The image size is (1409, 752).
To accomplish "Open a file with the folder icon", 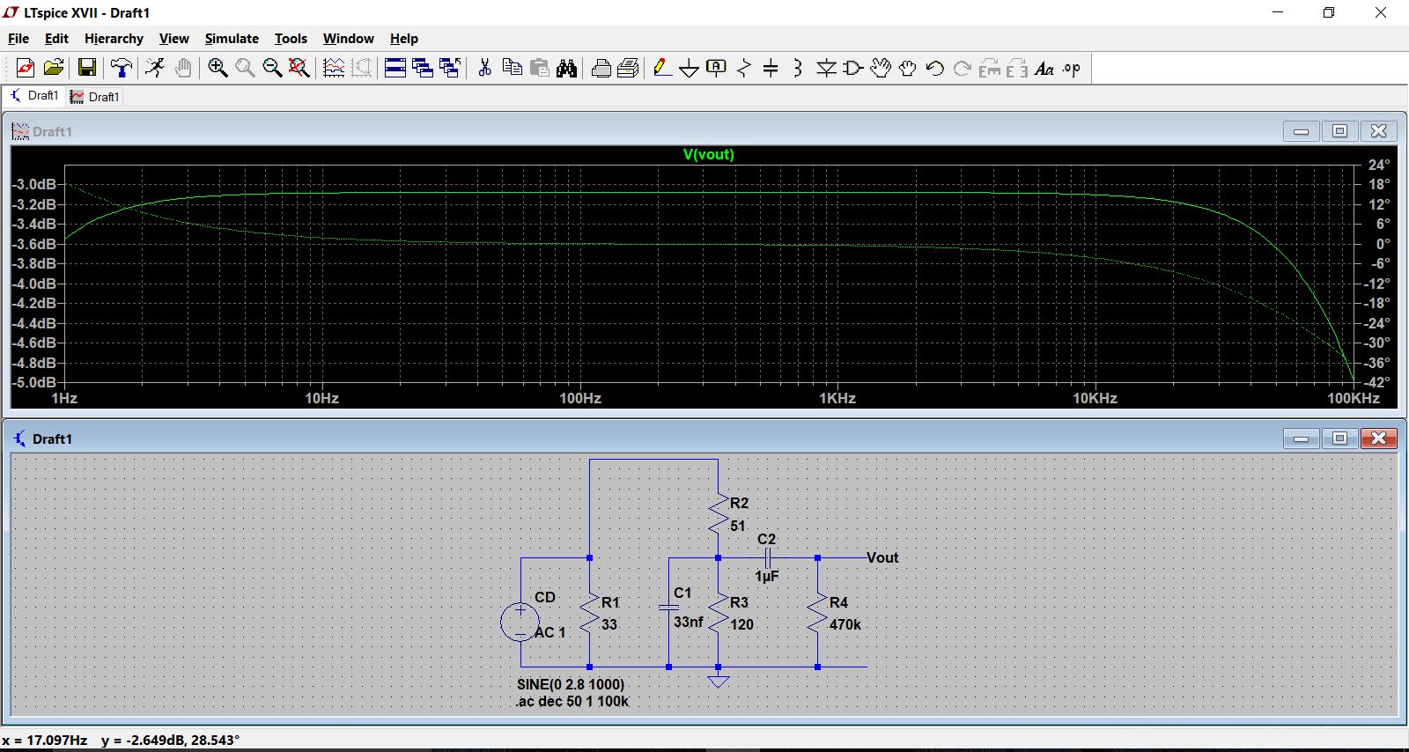I will point(54,68).
